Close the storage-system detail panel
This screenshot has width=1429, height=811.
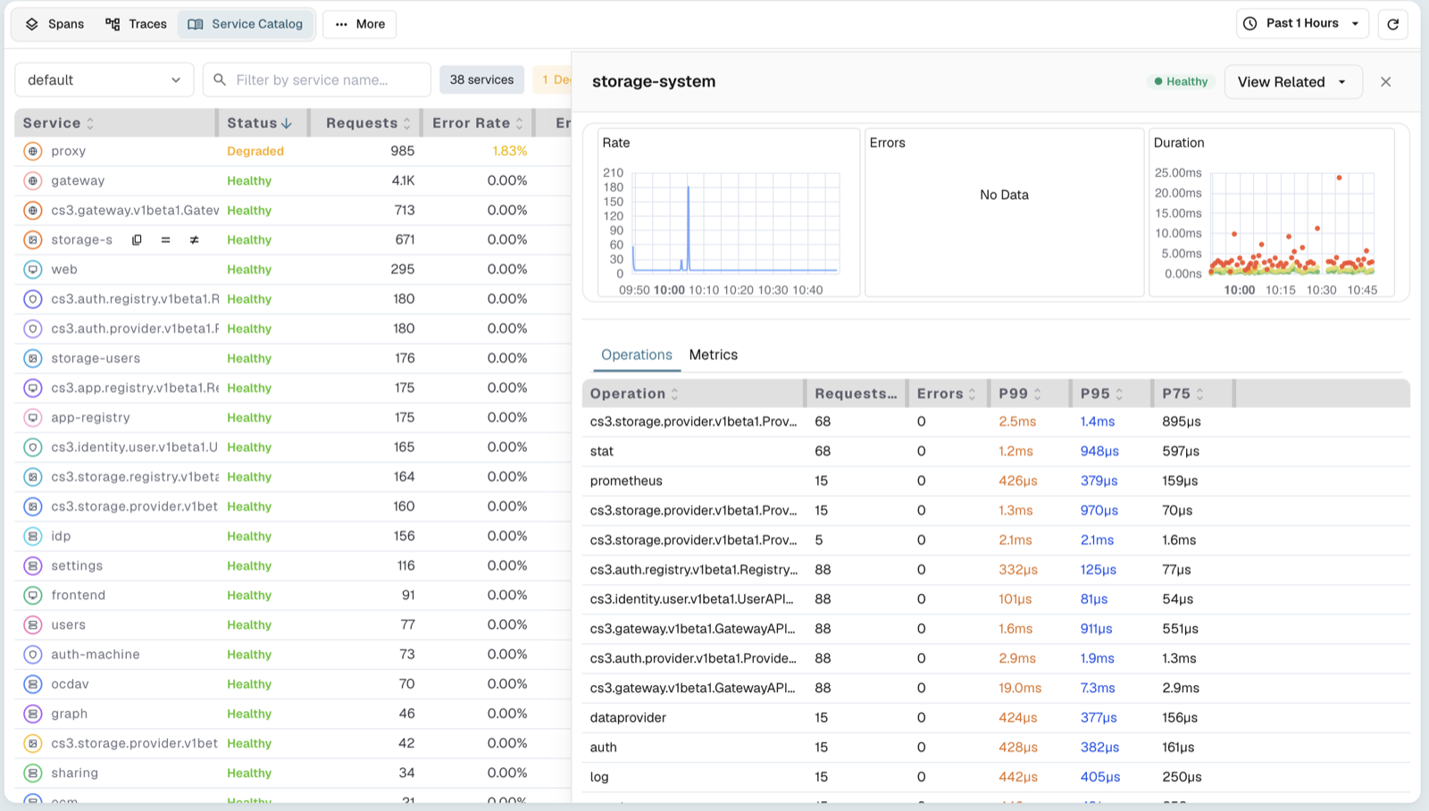(x=1386, y=82)
